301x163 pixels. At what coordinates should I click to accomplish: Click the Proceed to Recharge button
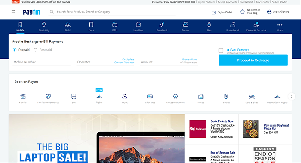253,60
